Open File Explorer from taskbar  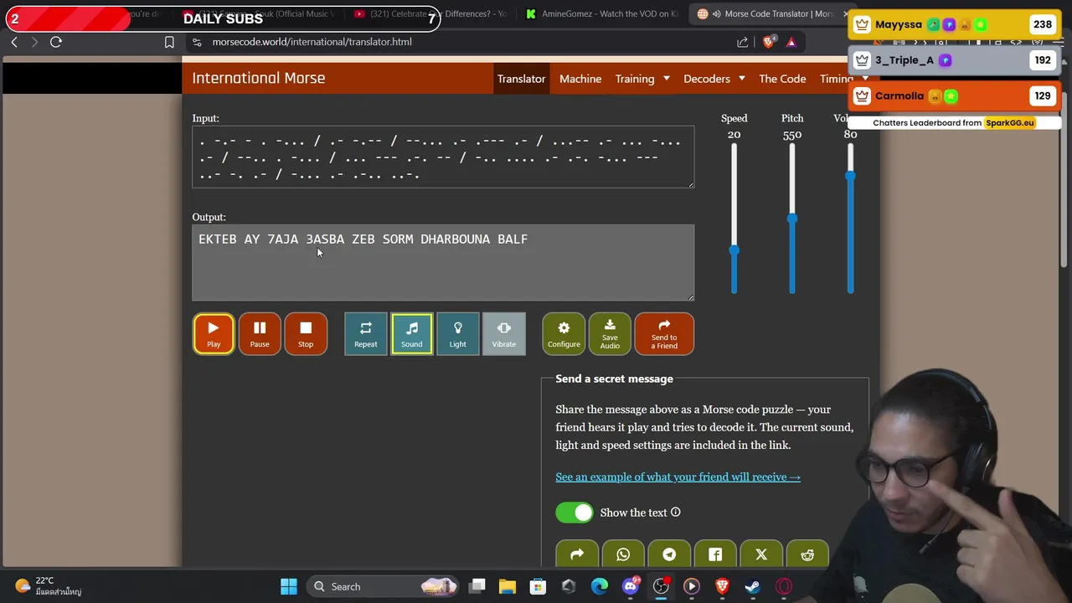coord(508,586)
